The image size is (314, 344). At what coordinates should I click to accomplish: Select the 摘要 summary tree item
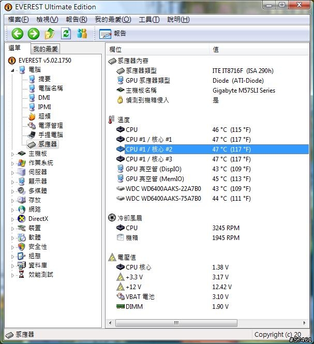pos(44,79)
